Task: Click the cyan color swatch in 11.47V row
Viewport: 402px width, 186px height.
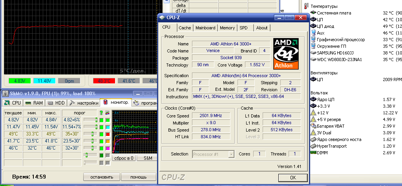Action: [x=108, y=127]
